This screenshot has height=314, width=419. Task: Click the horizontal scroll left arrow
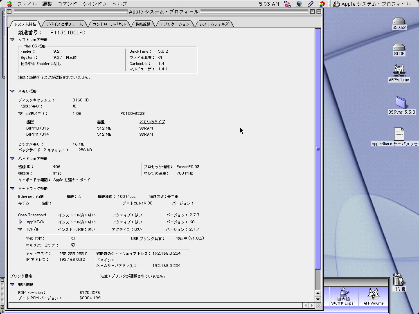(x=306, y=305)
